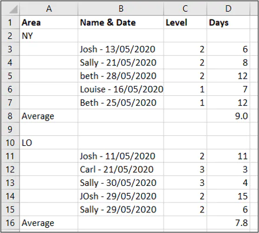
Task: Click the Area header cell
Action: [49, 22]
